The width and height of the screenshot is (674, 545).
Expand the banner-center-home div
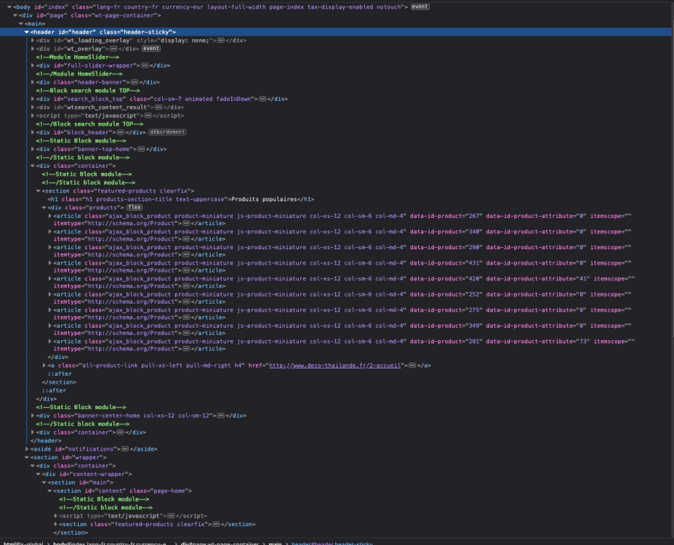coord(33,416)
